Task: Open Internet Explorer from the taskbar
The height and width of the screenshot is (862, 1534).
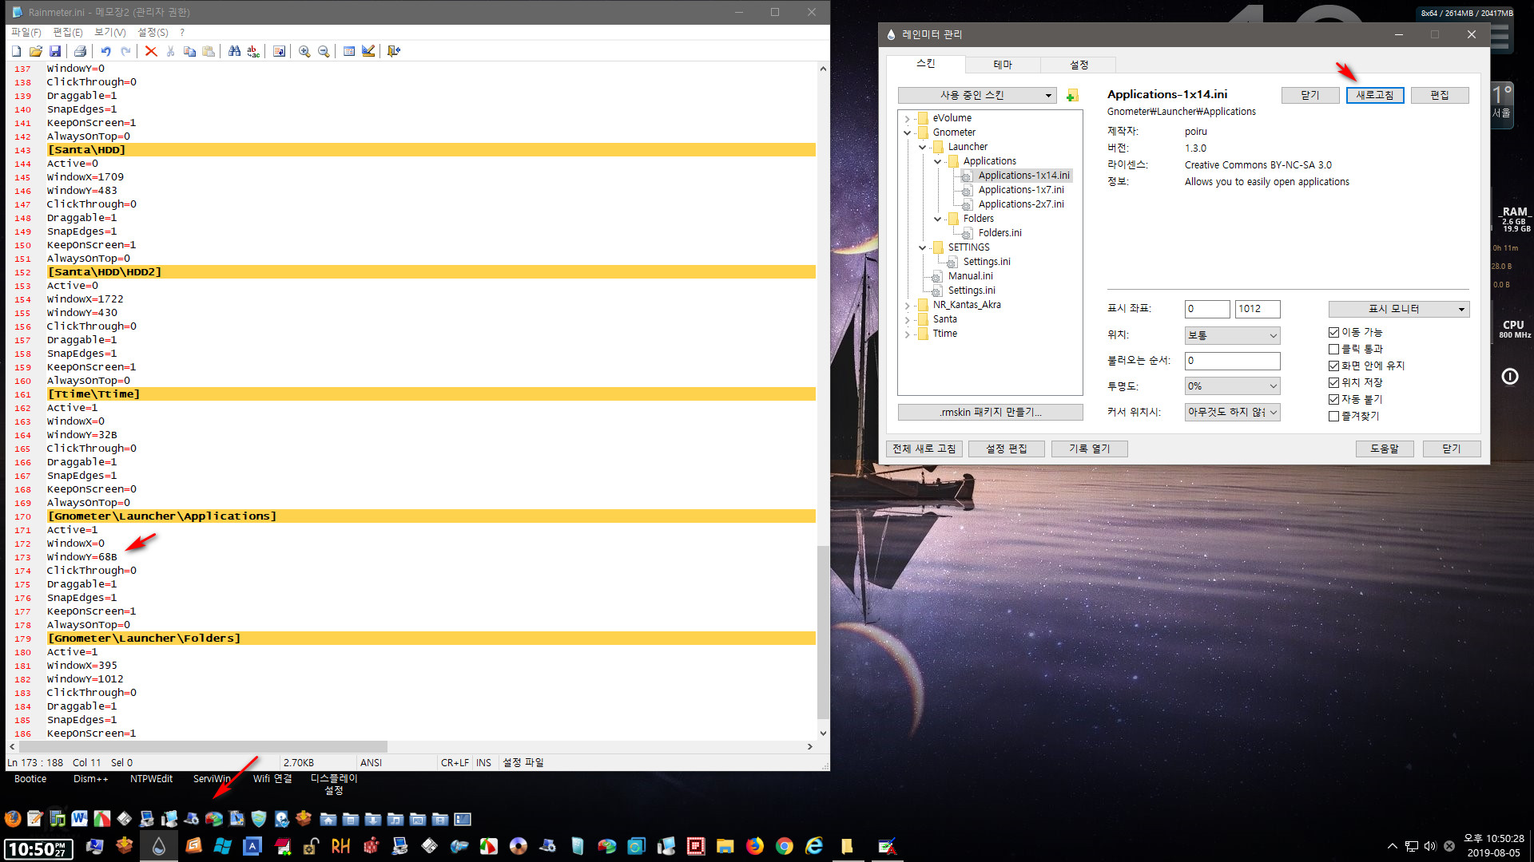Action: (814, 846)
